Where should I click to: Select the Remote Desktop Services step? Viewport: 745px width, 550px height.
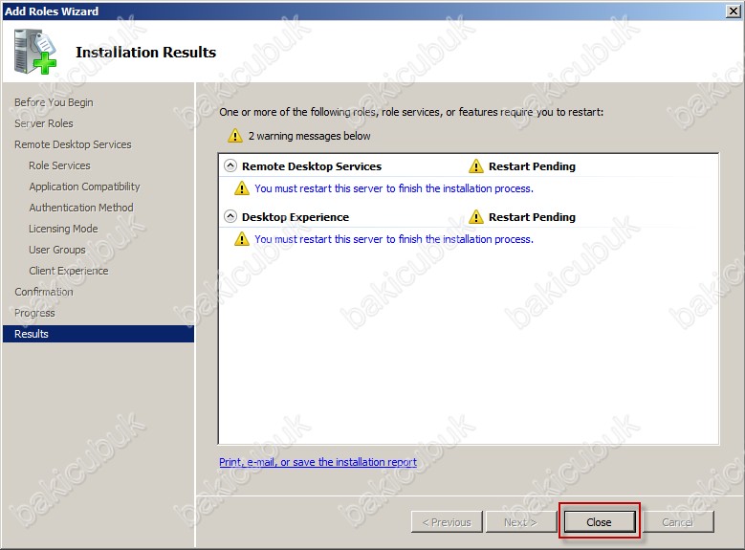[73, 144]
